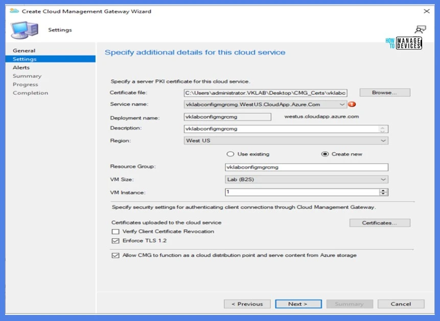Toggle Allow CMG as cloud distribution point checkbox
The image size is (440, 321).
[115, 256]
